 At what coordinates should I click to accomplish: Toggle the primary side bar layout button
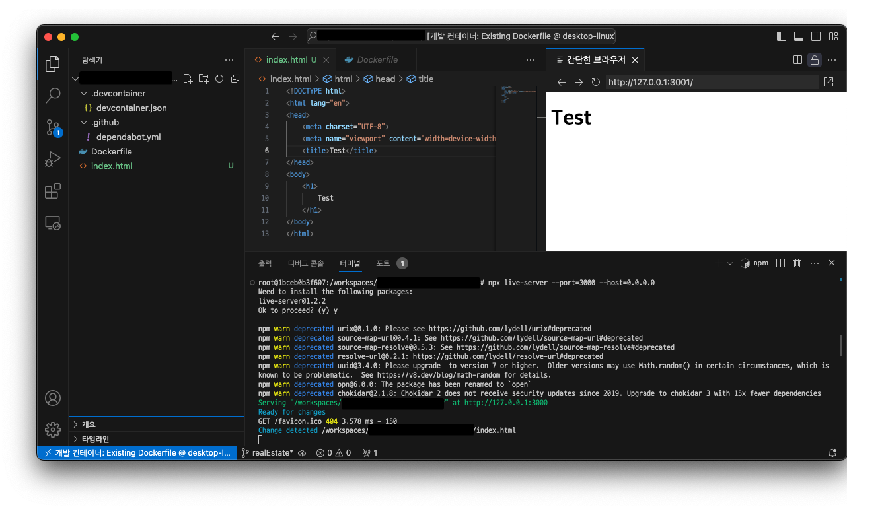(782, 36)
